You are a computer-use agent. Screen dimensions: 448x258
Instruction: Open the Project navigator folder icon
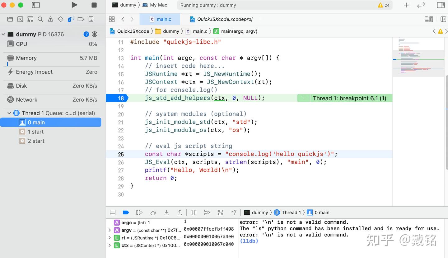pos(10,19)
